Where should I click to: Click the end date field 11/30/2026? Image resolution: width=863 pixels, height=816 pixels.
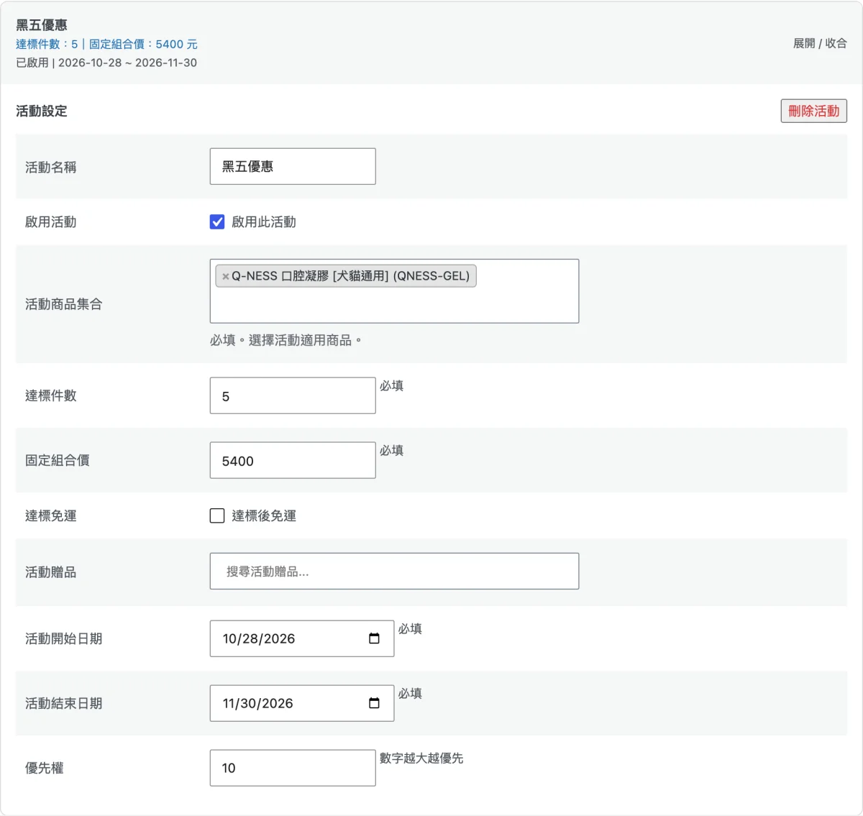[x=302, y=703]
